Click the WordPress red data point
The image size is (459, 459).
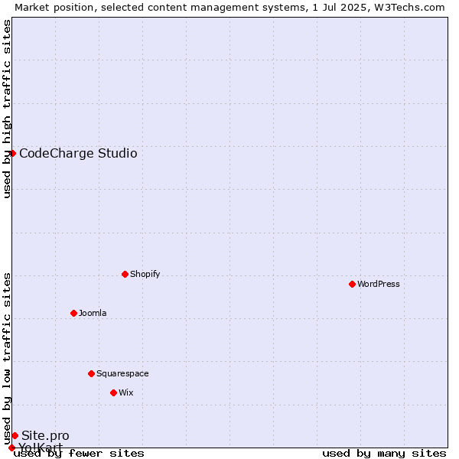coord(352,284)
